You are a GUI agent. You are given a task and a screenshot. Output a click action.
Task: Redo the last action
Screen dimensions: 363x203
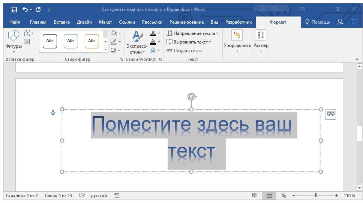(38, 9)
